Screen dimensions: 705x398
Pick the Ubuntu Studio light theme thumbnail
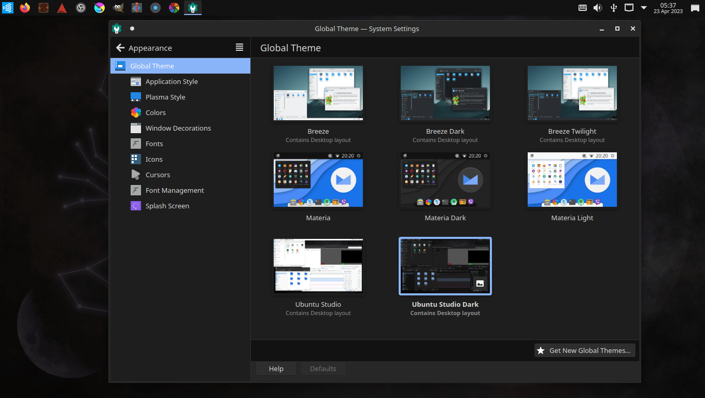tap(318, 266)
